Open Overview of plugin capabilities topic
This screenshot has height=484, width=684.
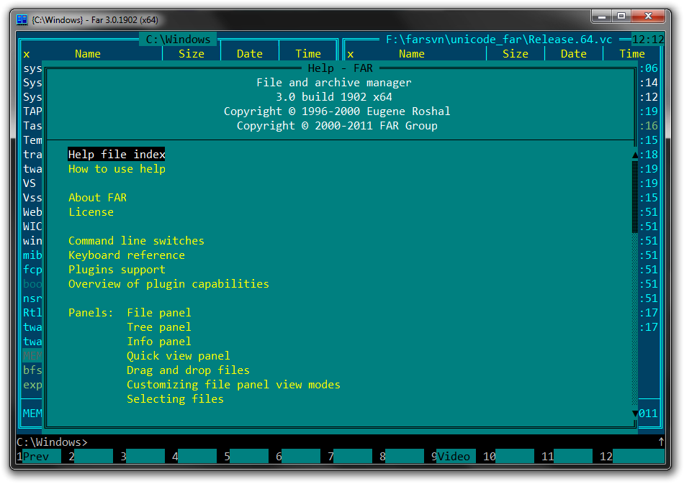coord(168,283)
